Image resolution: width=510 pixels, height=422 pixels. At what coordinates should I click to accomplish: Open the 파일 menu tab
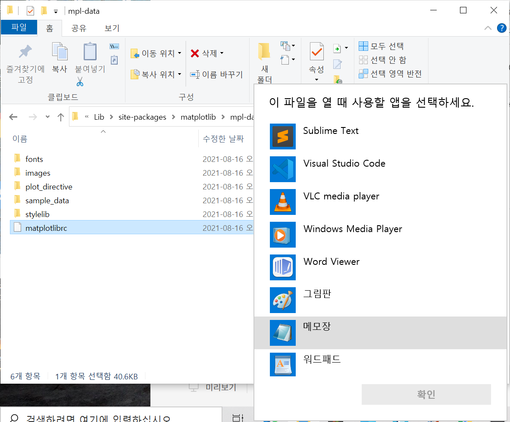point(19,27)
